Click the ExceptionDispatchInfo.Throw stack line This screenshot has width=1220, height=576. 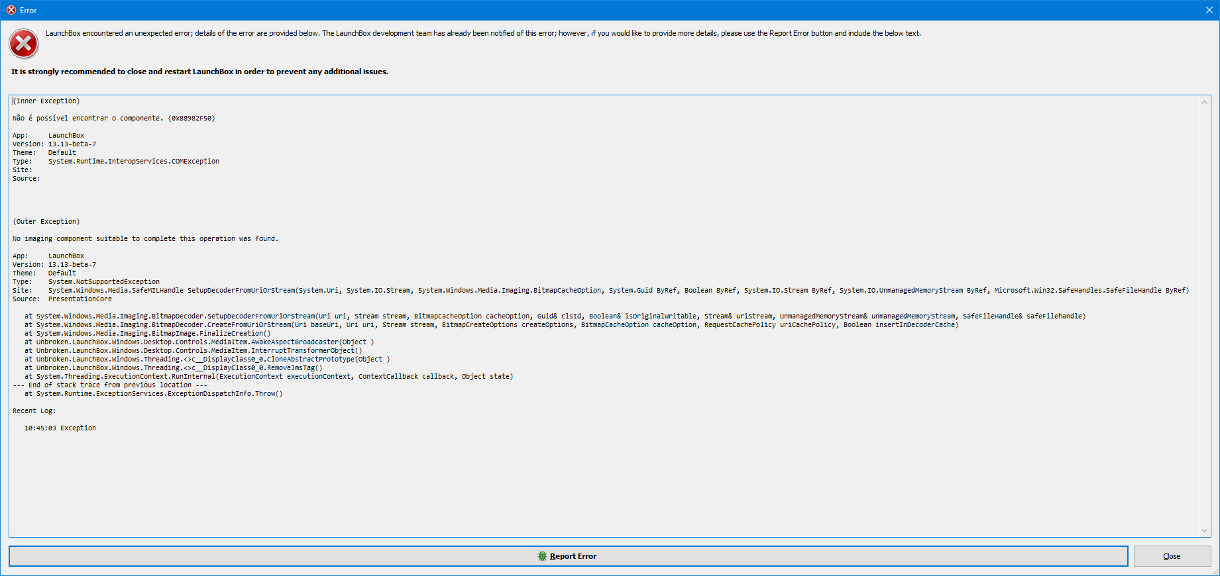[154, 394]
